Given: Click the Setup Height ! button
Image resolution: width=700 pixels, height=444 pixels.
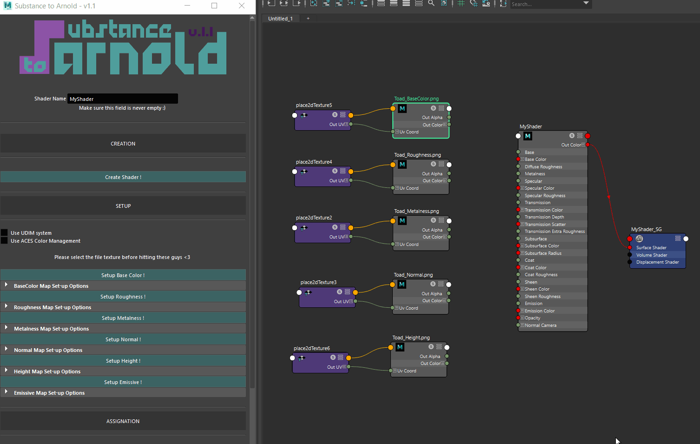Looking at the screenshot, I should pos(123,361).
